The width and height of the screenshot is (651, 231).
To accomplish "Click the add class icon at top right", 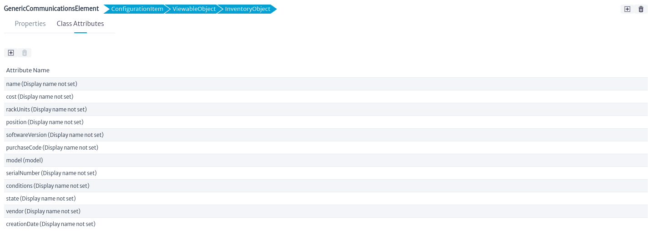I will [x=627, y=9].
